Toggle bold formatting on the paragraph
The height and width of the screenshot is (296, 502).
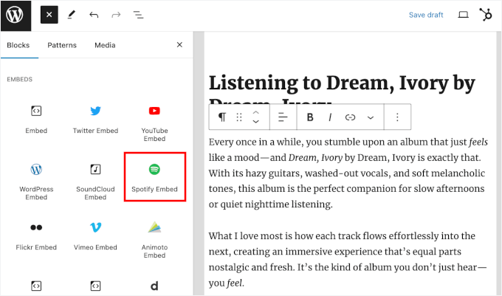pyautogui.click(x=310, y=117)
